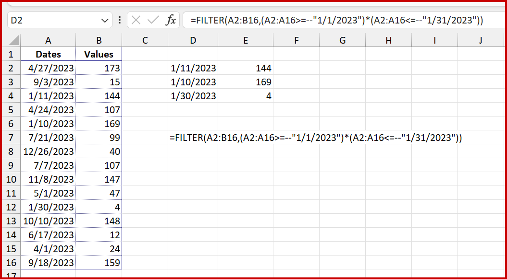Click cell with date 4/24/2023
The height and width of the screenshot is (279, 507).
coord(48,110)
